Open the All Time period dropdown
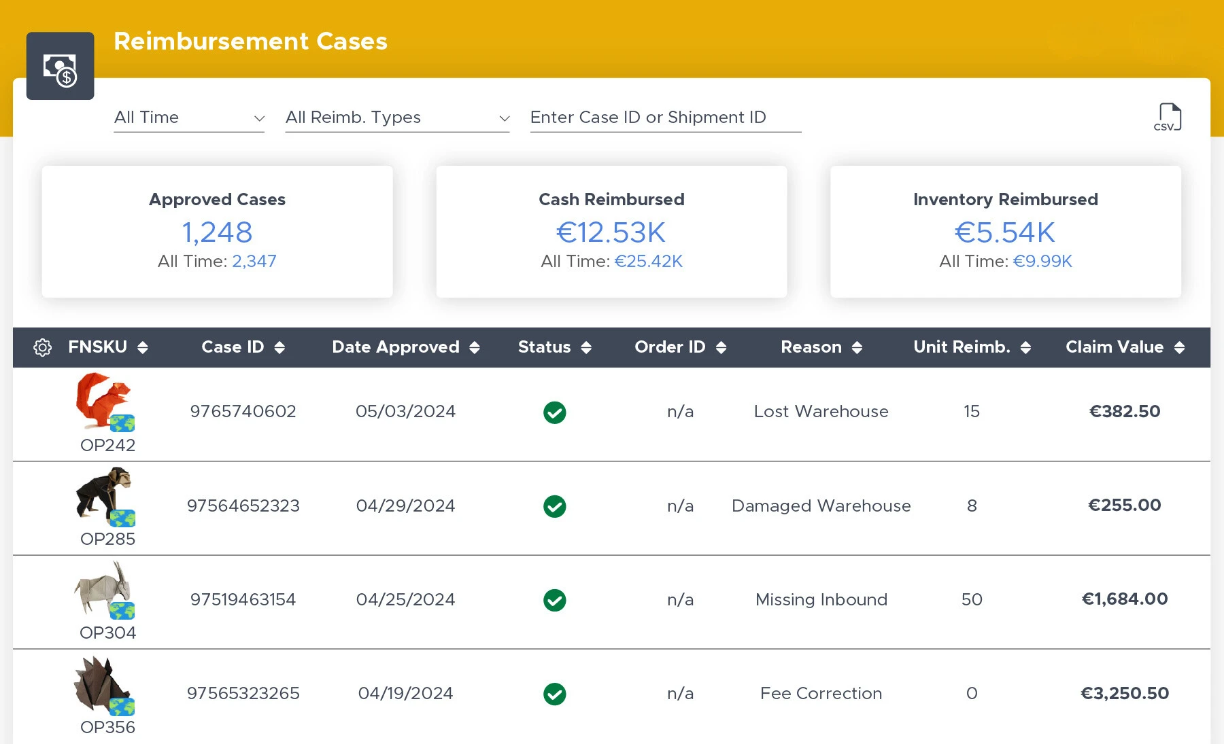Screen dimensions: 1224x744 pos(189,118)
